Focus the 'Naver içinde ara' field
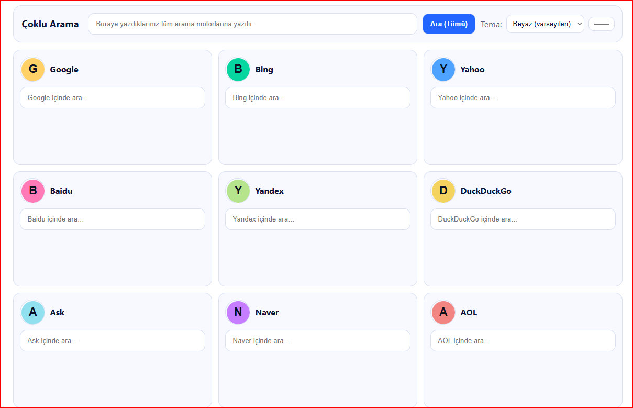The height and width of the screenshot is (408, 633). point(318,341)
